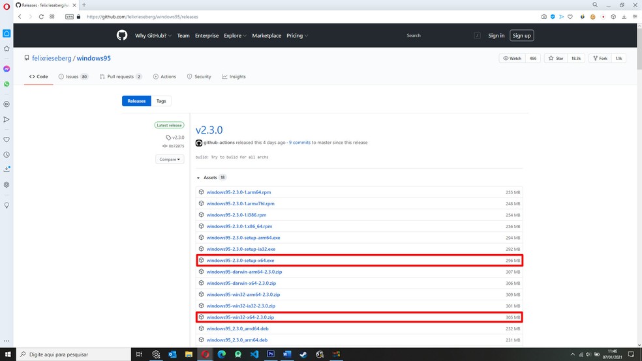Screen dimensions: 642x361
Task: Open WhatsApp in Opera sidebar
Action: [7, 84]
